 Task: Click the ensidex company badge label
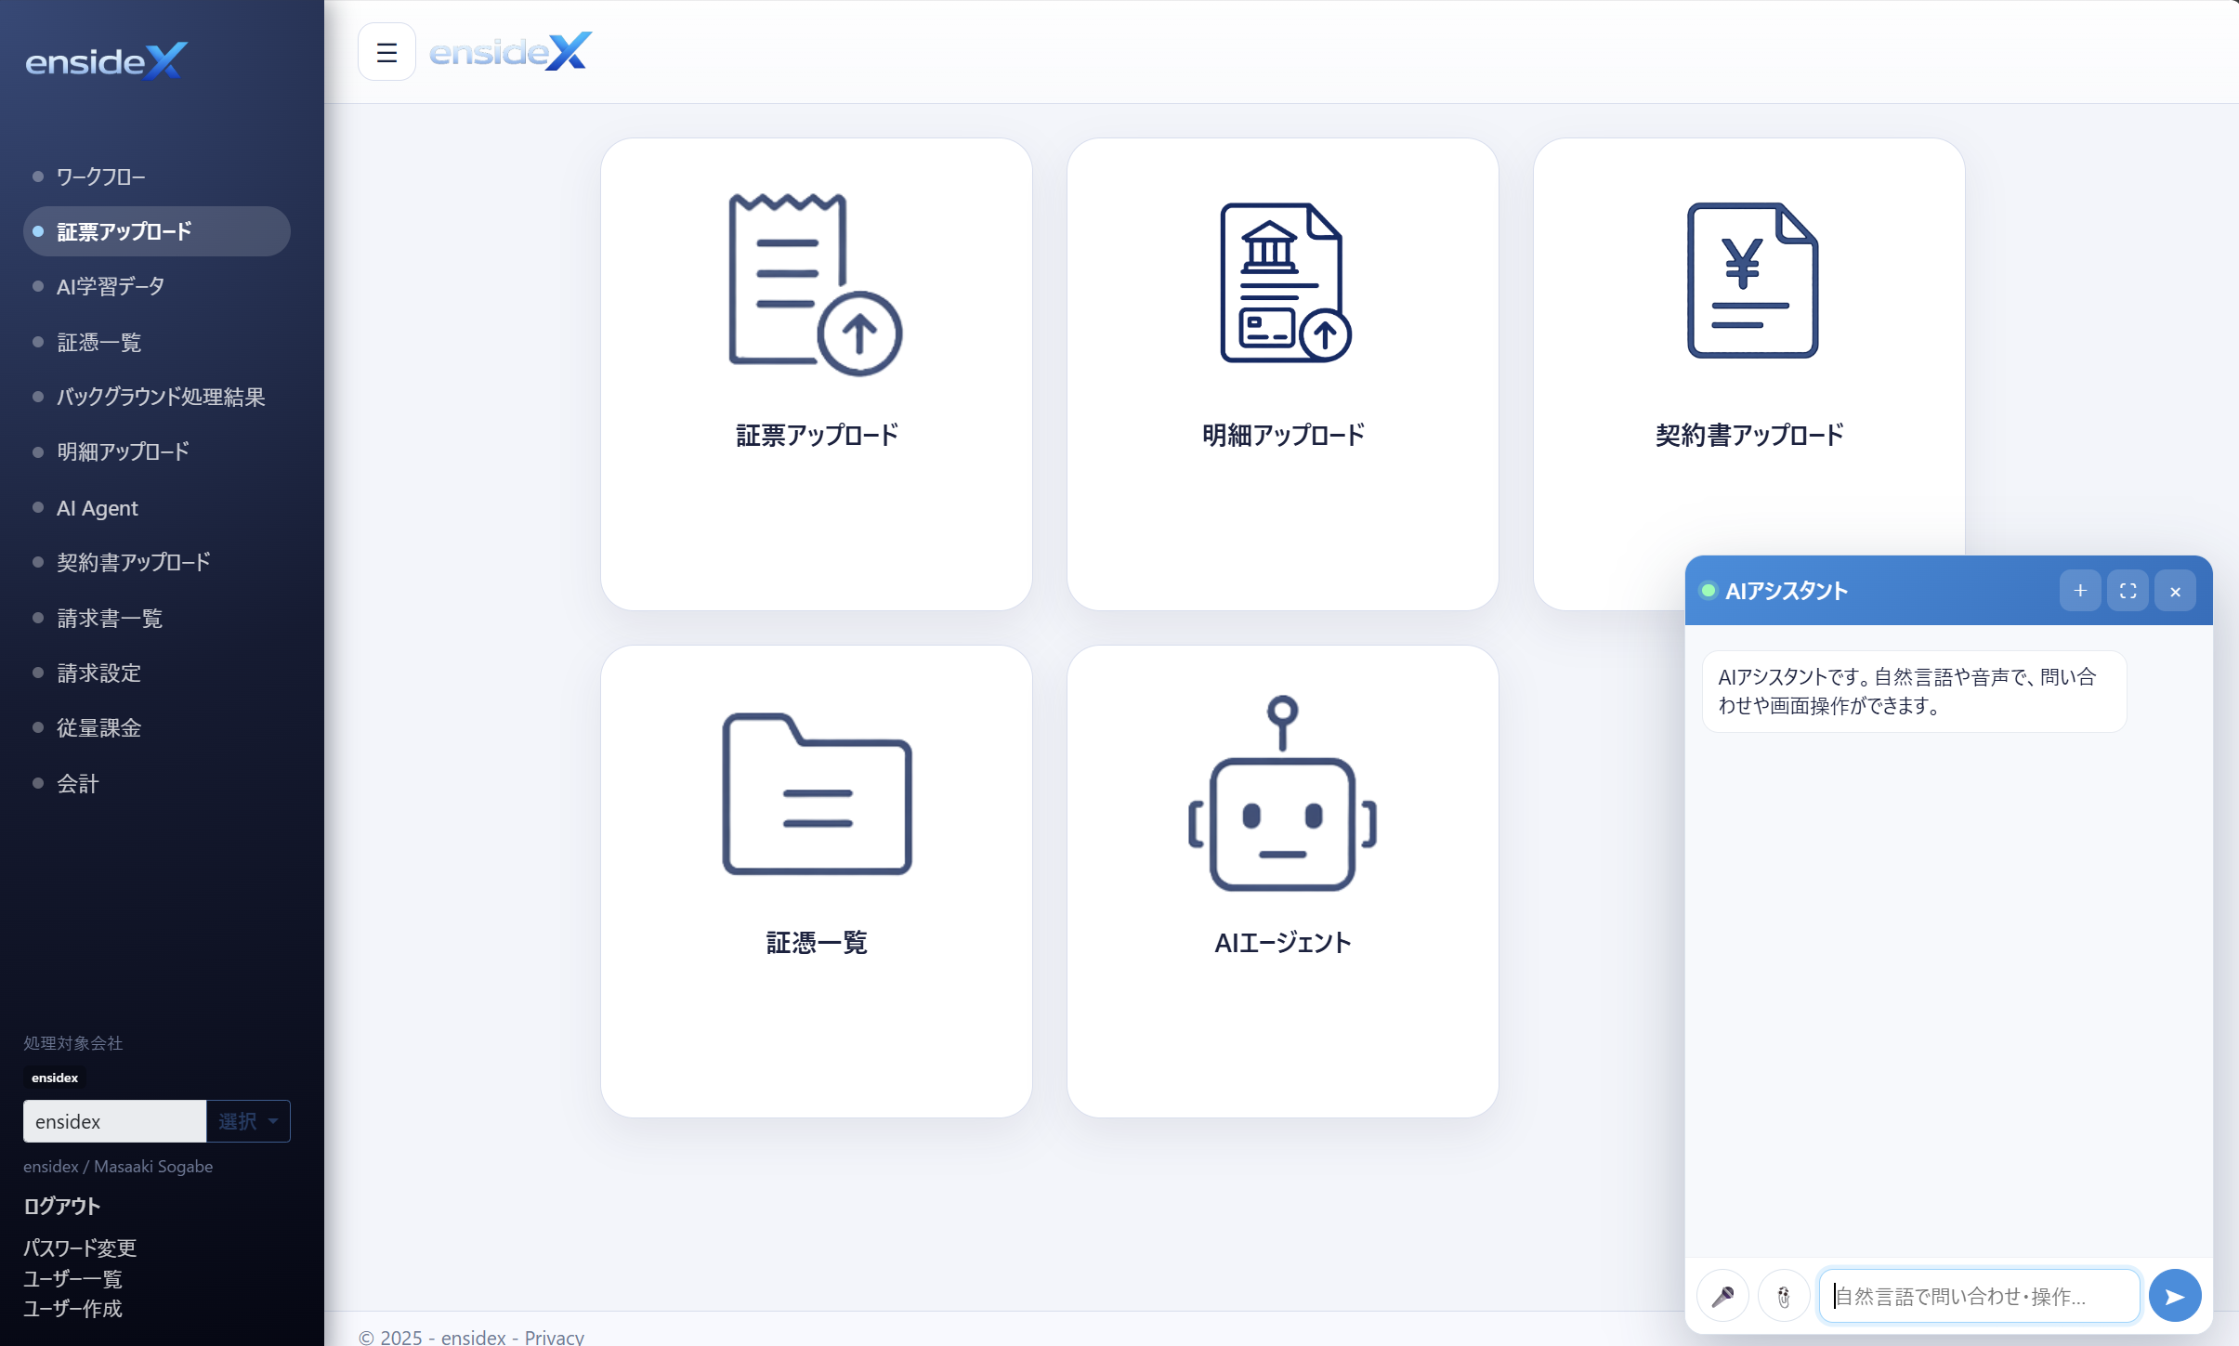pos(55,1078)
